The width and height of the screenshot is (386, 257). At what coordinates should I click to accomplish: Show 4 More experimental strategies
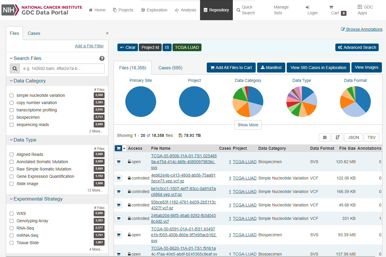click(x=96, y=249)
